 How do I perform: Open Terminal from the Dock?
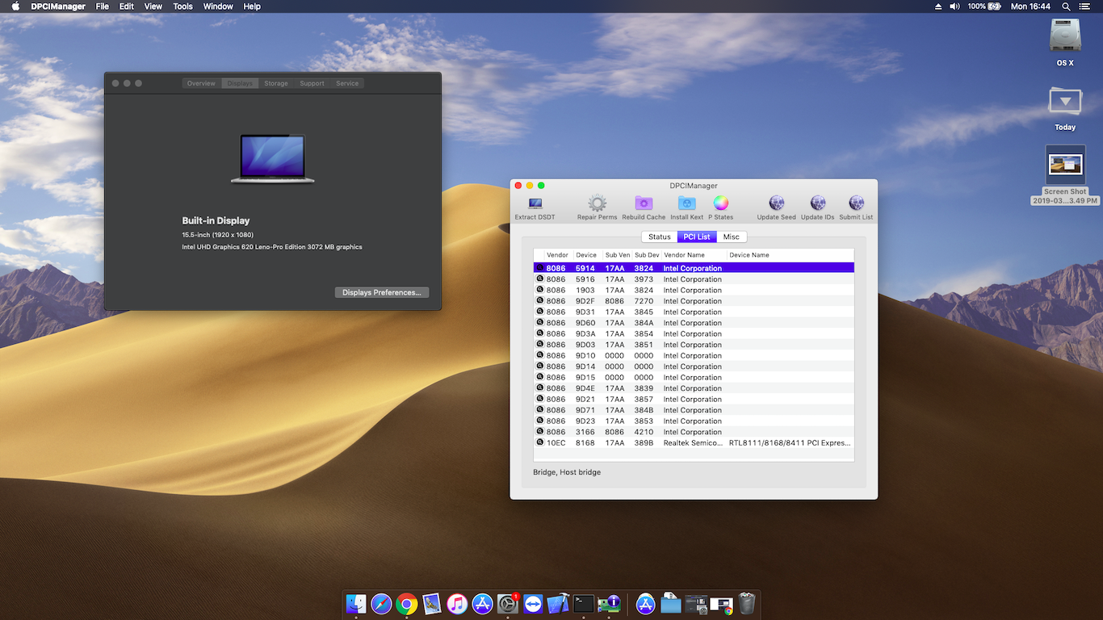[x=584, y=603]
